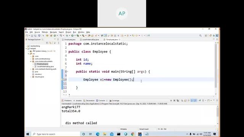The height and width of the screenshot is (137, 244).
Task: Close the active *Employee.java tab
Action: (x=119, y=40)
